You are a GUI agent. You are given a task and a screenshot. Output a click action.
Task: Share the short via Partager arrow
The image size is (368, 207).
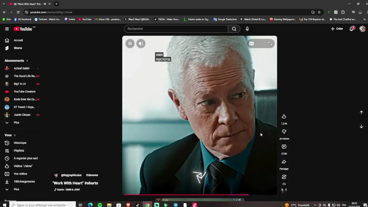[284, 162]
